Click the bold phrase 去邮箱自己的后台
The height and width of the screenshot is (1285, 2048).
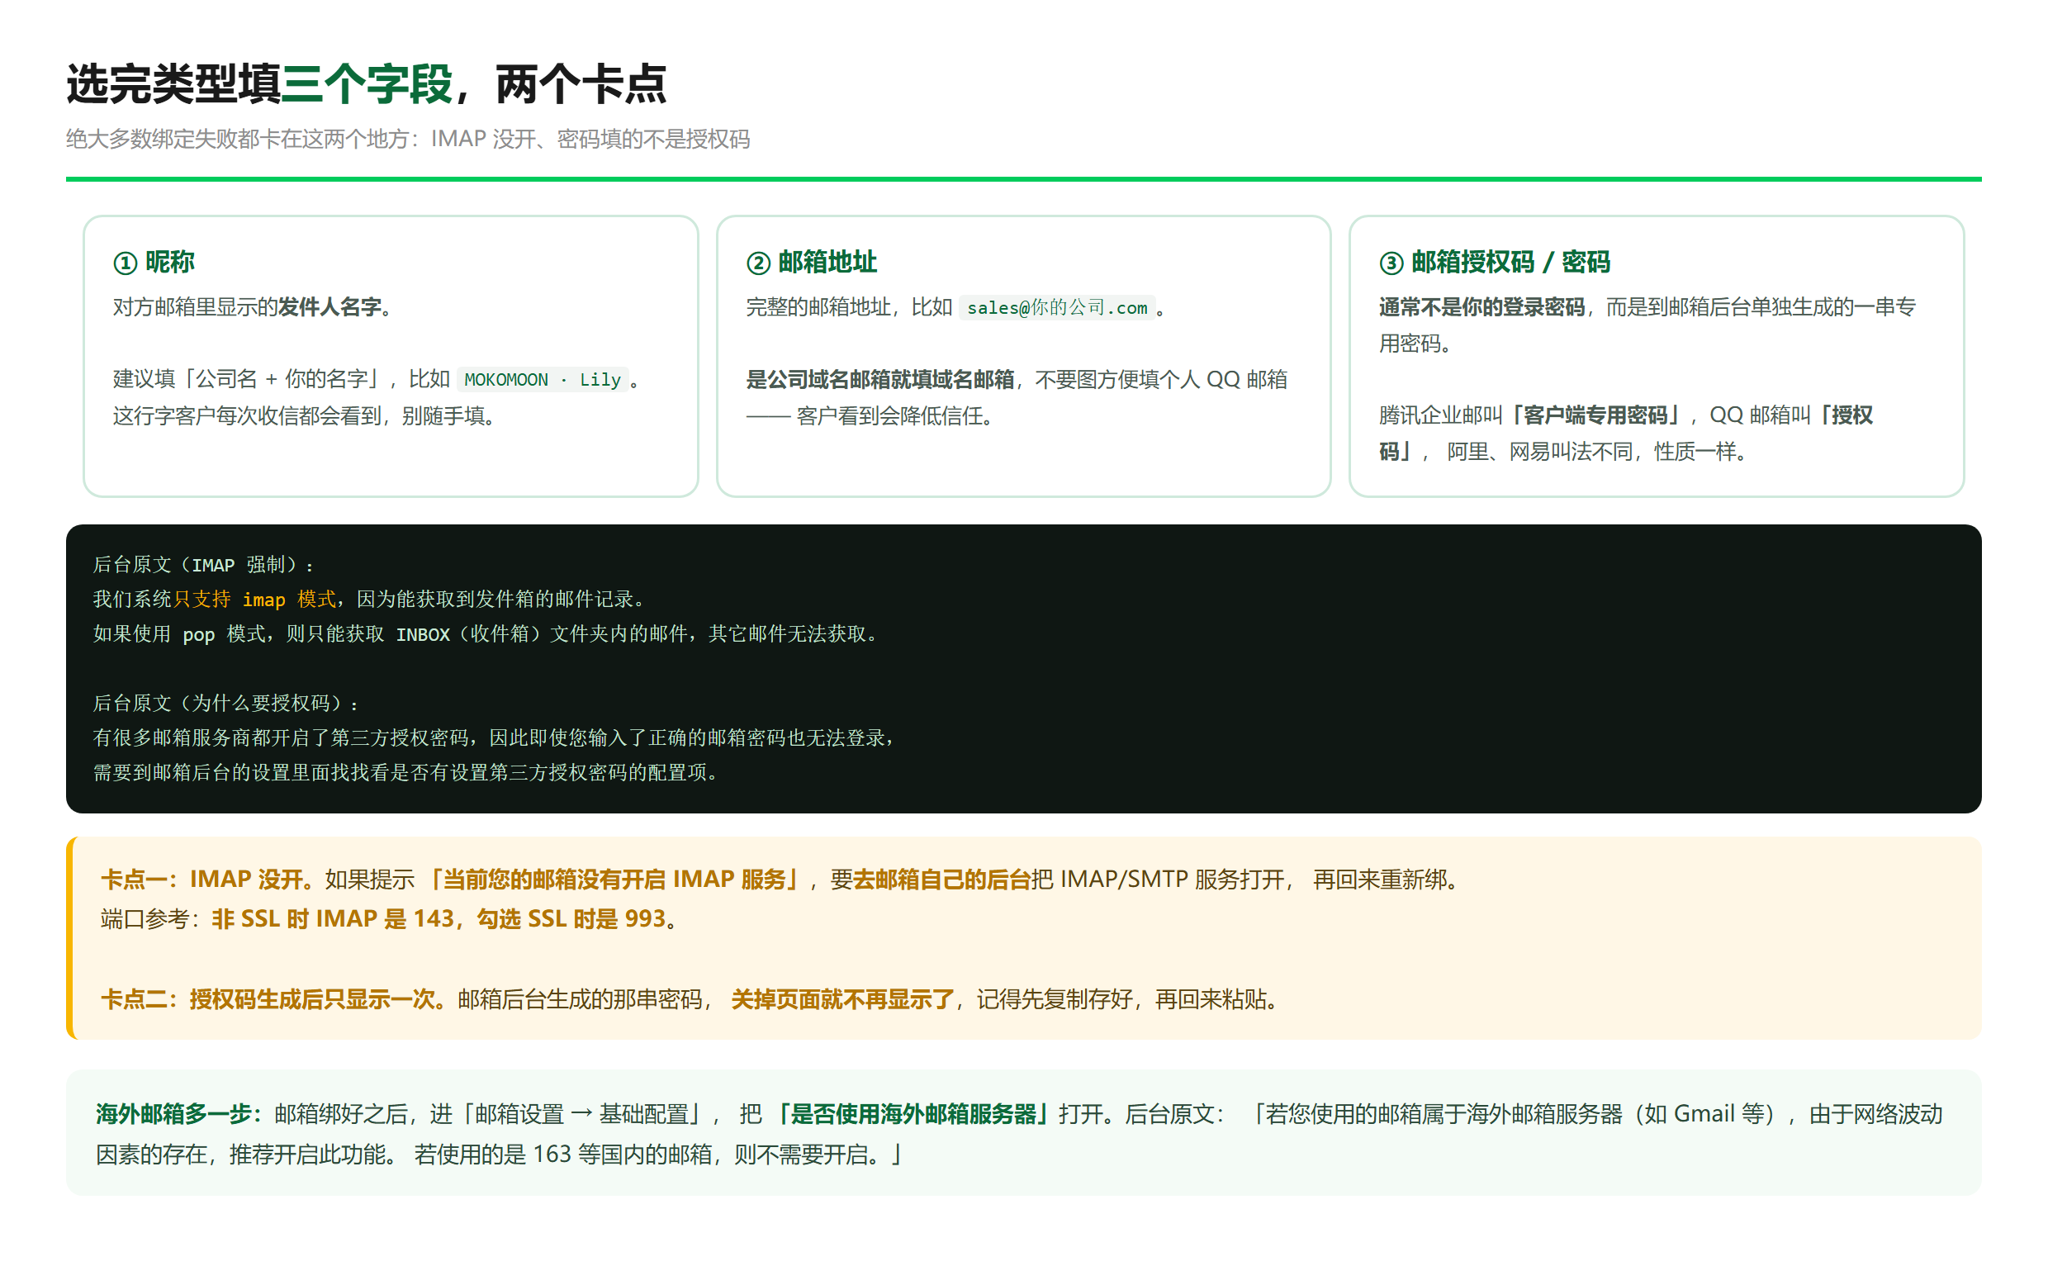pos(941,879)
